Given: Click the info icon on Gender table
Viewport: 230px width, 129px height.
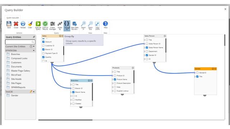Looking at the screenshot, I should (213, 69).
